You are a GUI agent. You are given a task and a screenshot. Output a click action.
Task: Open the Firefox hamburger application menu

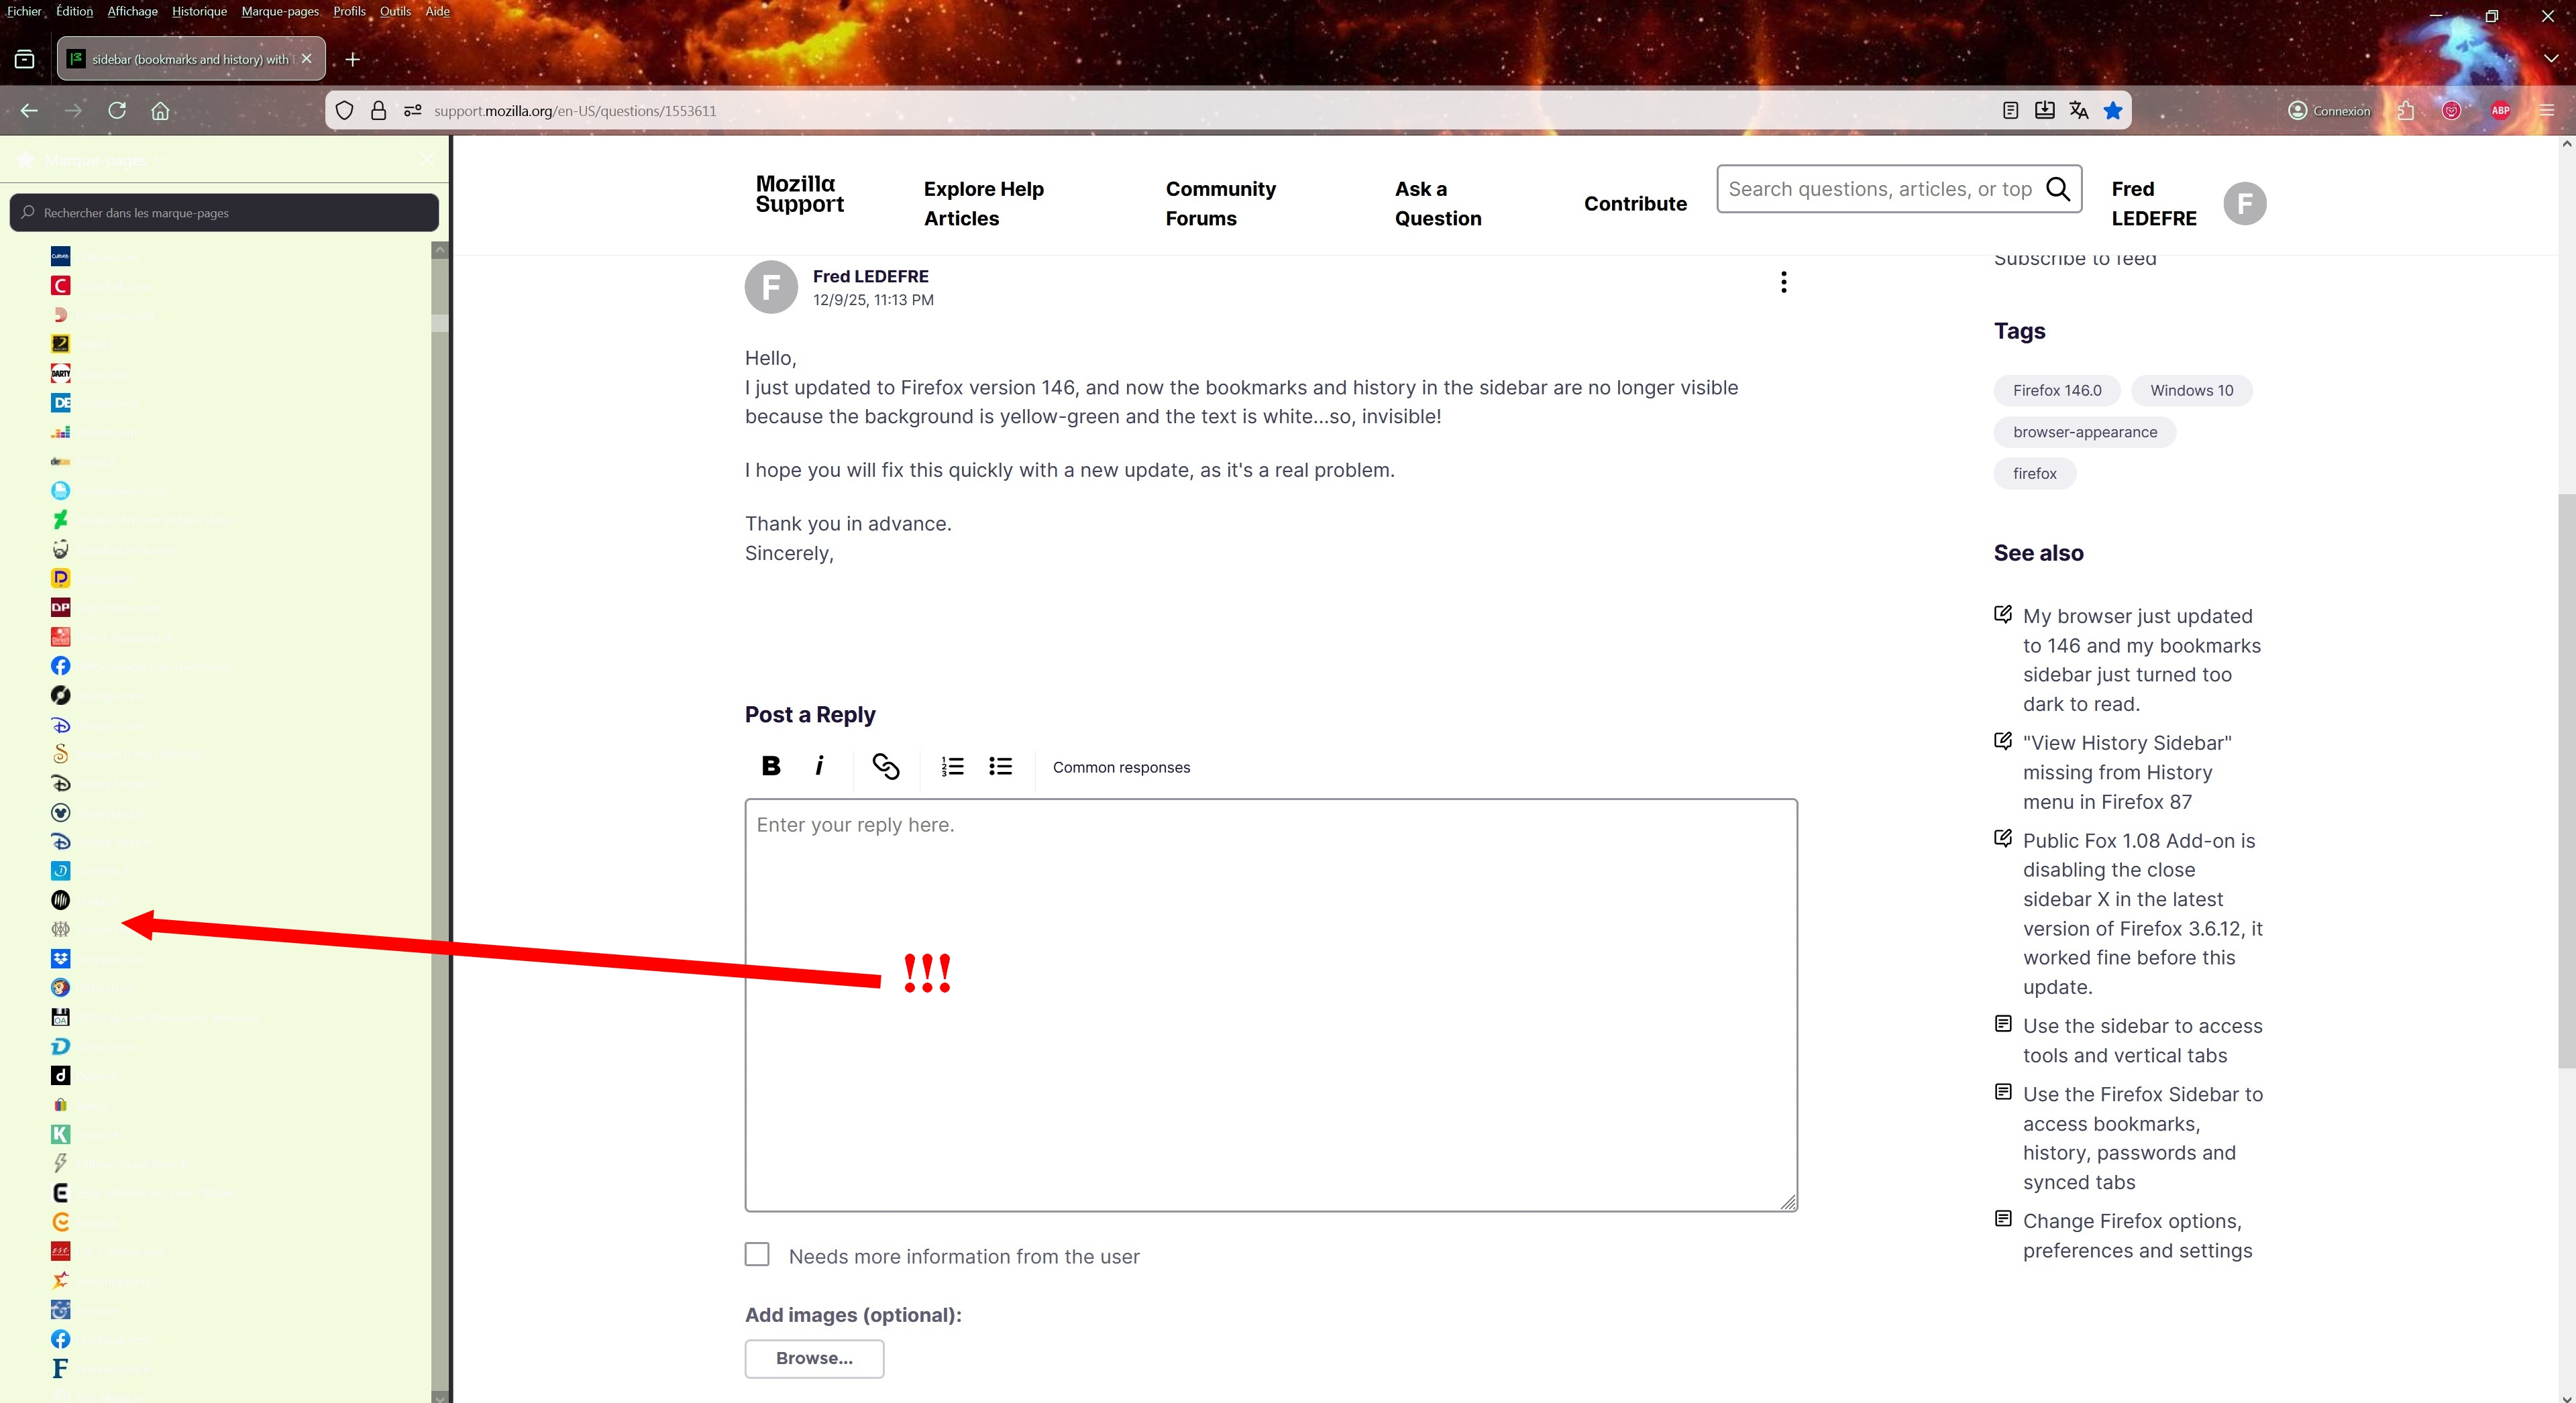[2546, 111]
